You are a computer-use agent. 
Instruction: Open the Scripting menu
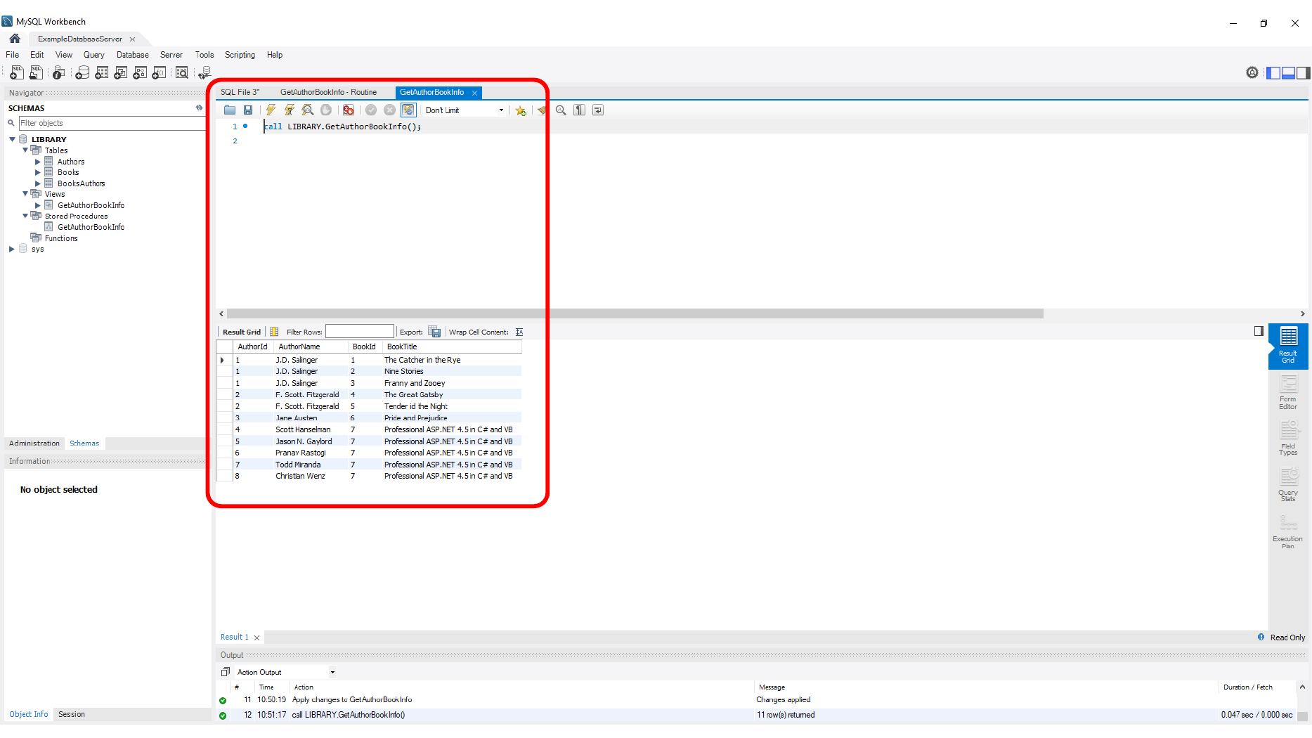(x=240, y=55)
